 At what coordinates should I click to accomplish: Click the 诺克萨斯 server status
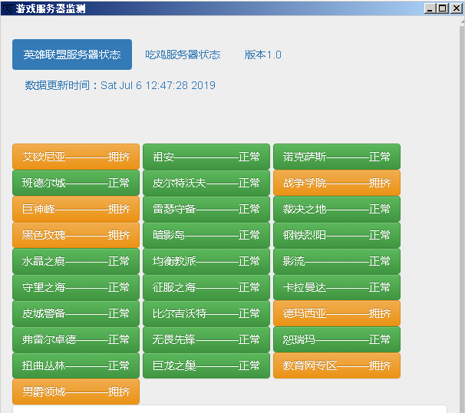point(337,157)
